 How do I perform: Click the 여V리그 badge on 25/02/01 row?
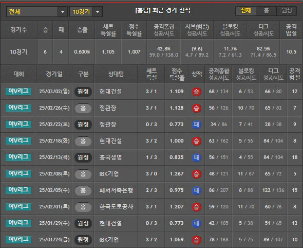click(18, 206)
